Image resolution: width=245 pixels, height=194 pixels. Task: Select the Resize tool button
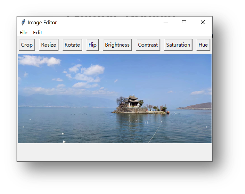tap(49, 45)
